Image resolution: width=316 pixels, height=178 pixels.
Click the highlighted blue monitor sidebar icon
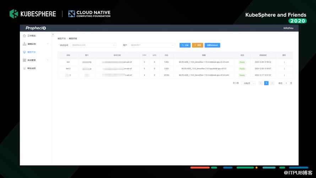tap(24, 52)
